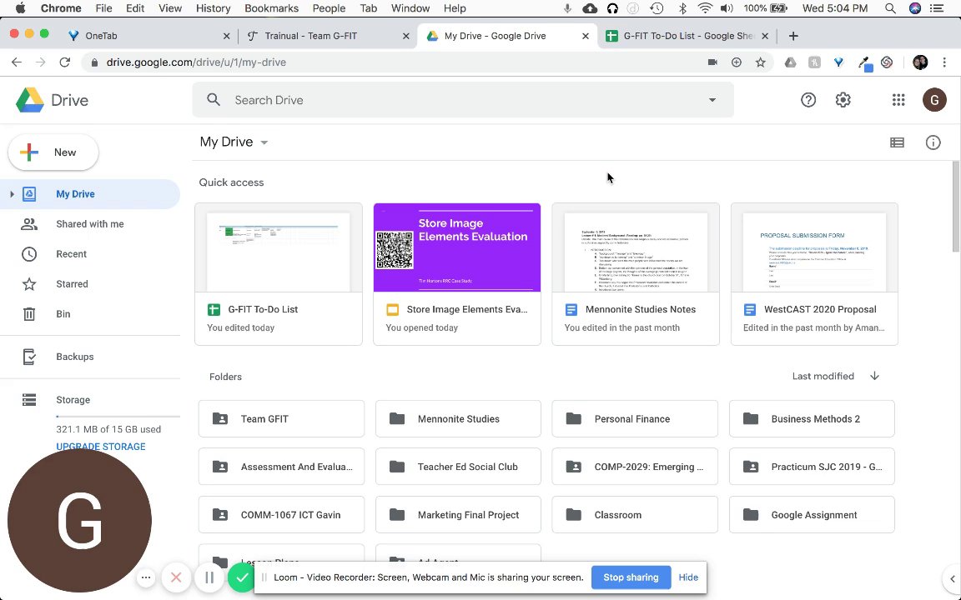The height and width of the screenshot is (600, 961).
Task: Bookmark this page with star icon
Action: pyautogui.click(x=760, y=62)
